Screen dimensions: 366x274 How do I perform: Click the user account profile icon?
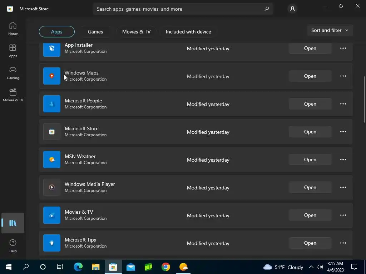pos(292,9)
